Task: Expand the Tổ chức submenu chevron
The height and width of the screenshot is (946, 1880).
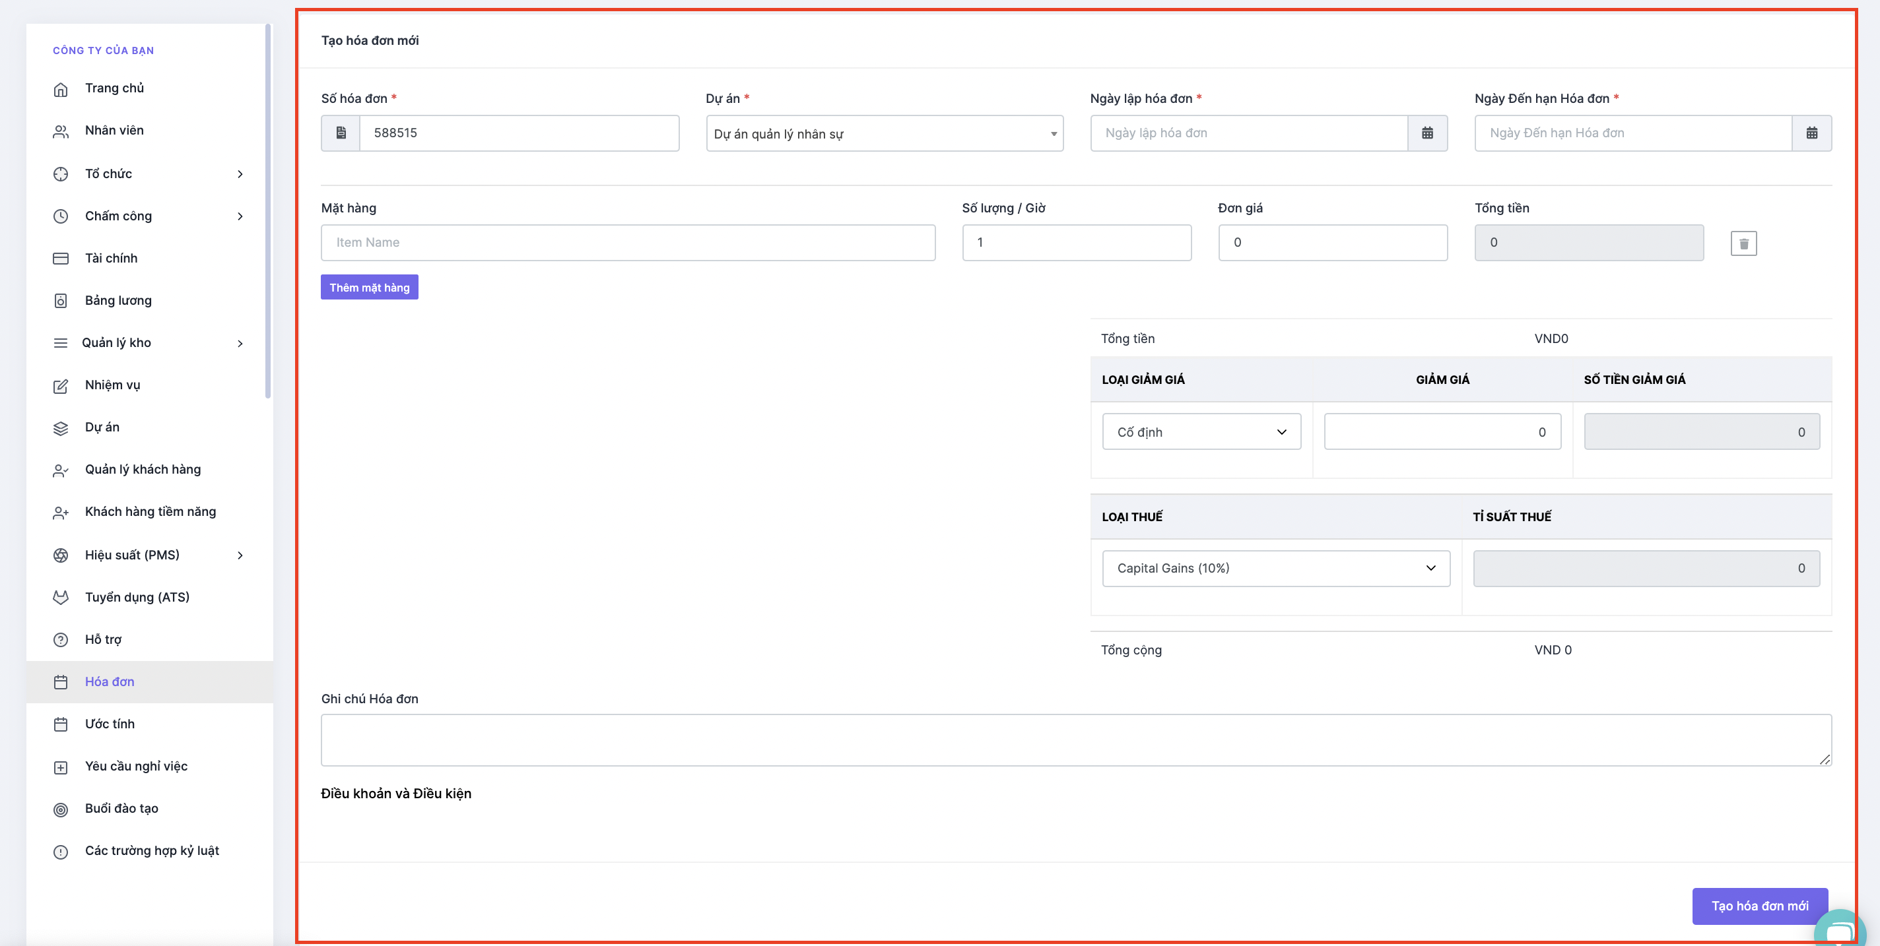Action: tap(240, 173)
